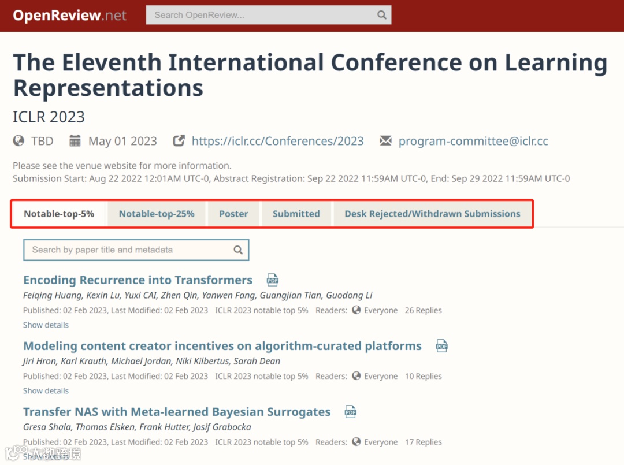Click the calendar icon beside May 01 2023
Viewport: 624px width, 465px height.
pyautogui.click(x=75, y=141)
